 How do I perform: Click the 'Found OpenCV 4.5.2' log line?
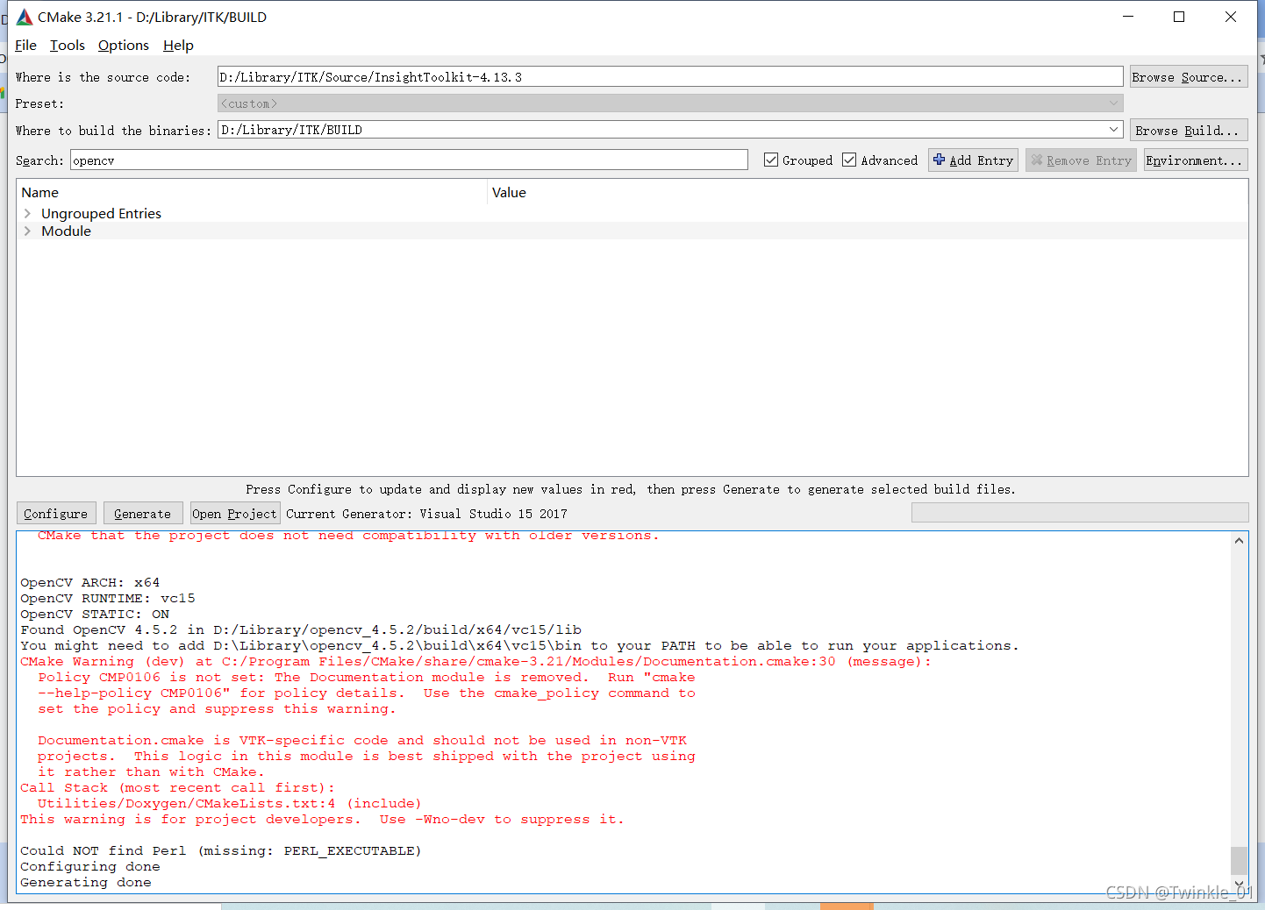[x=301, y=629]
